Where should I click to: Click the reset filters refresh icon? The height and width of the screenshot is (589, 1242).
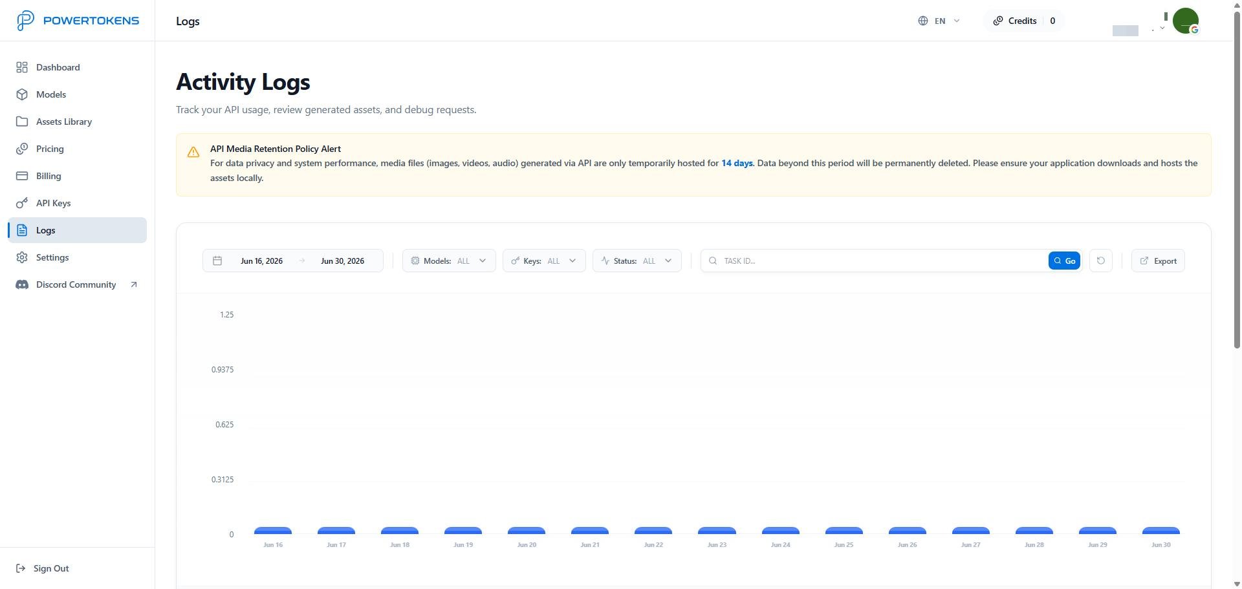click(x=1101, y=261)
